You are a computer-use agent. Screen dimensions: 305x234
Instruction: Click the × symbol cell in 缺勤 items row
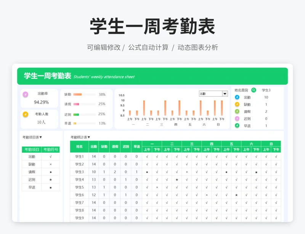coord(51,164)
